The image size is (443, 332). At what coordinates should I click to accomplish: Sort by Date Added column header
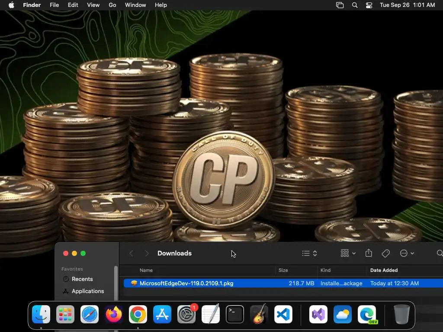point(384,270)
